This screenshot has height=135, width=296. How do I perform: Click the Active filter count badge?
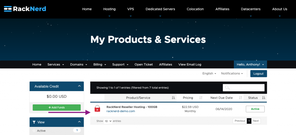(x=77, y=130)
